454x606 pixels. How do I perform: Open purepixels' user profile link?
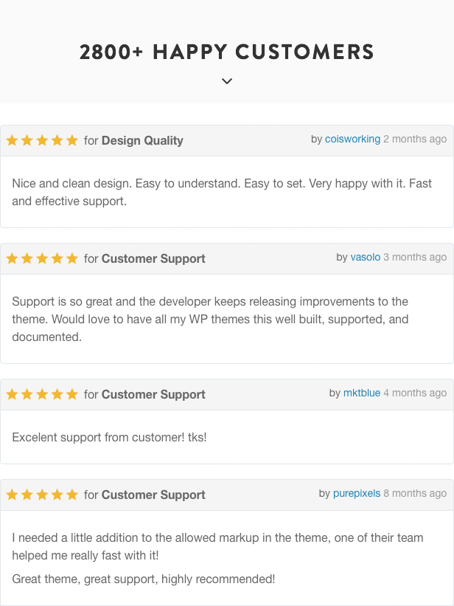click(x=357, y=494)
